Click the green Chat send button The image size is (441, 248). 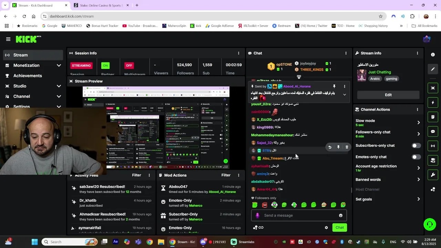(x=339, y=228)
